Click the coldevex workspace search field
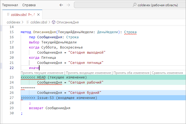 (130, 5)
